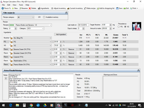Remove the Banana Cream DX flavor
Viewport: 144px width, 108px height.
tap(71, 49)
